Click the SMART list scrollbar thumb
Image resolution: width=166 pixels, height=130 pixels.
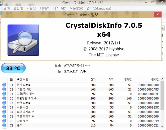click(162, 95)
